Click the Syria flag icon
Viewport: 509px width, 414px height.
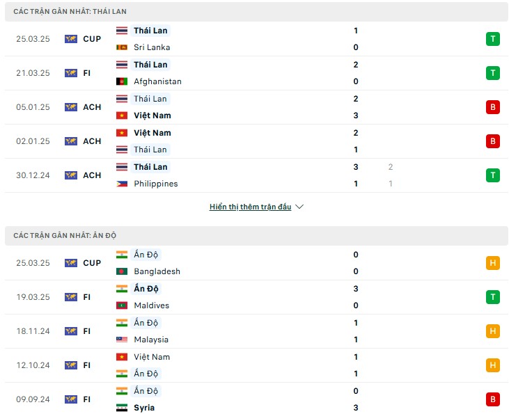(x=122, y=408)
